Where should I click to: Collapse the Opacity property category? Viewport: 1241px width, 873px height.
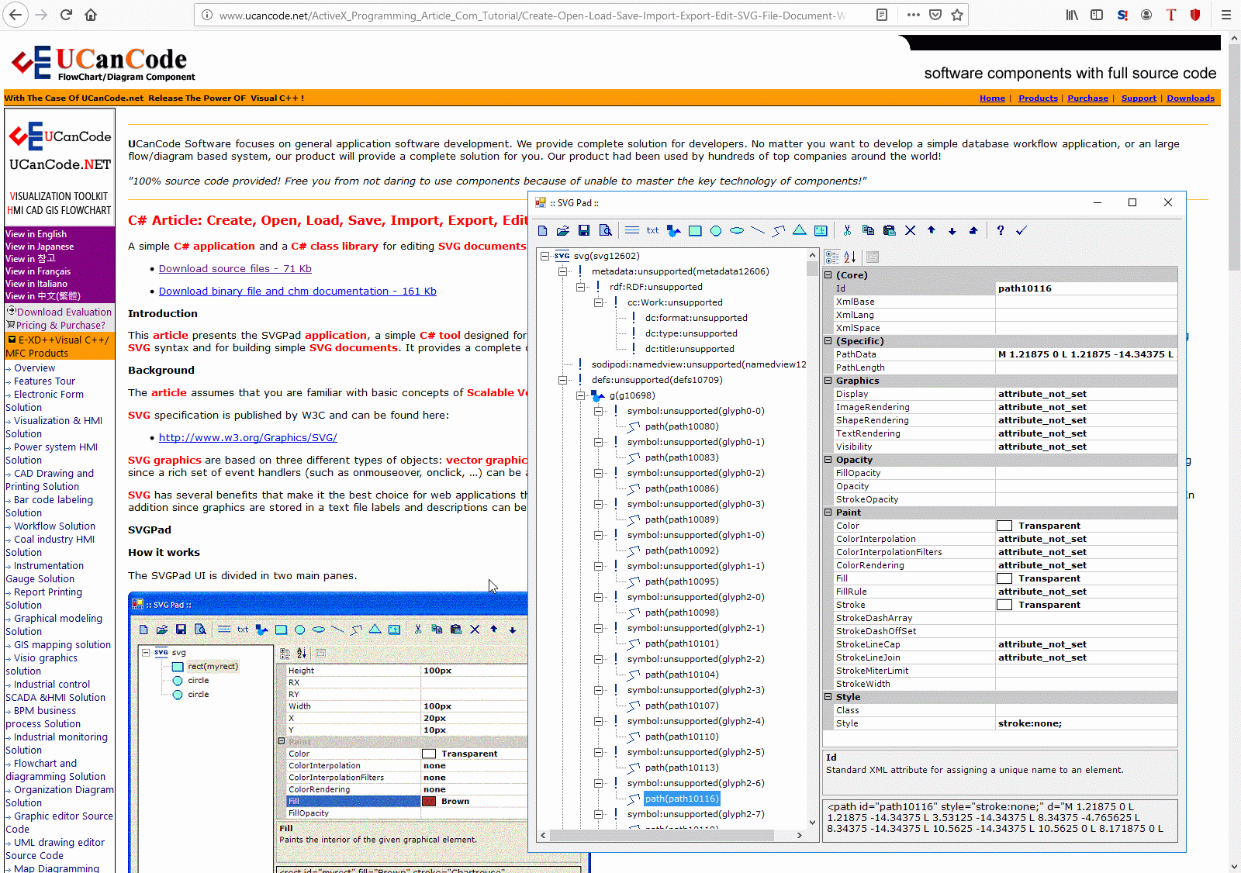(828, 460)
